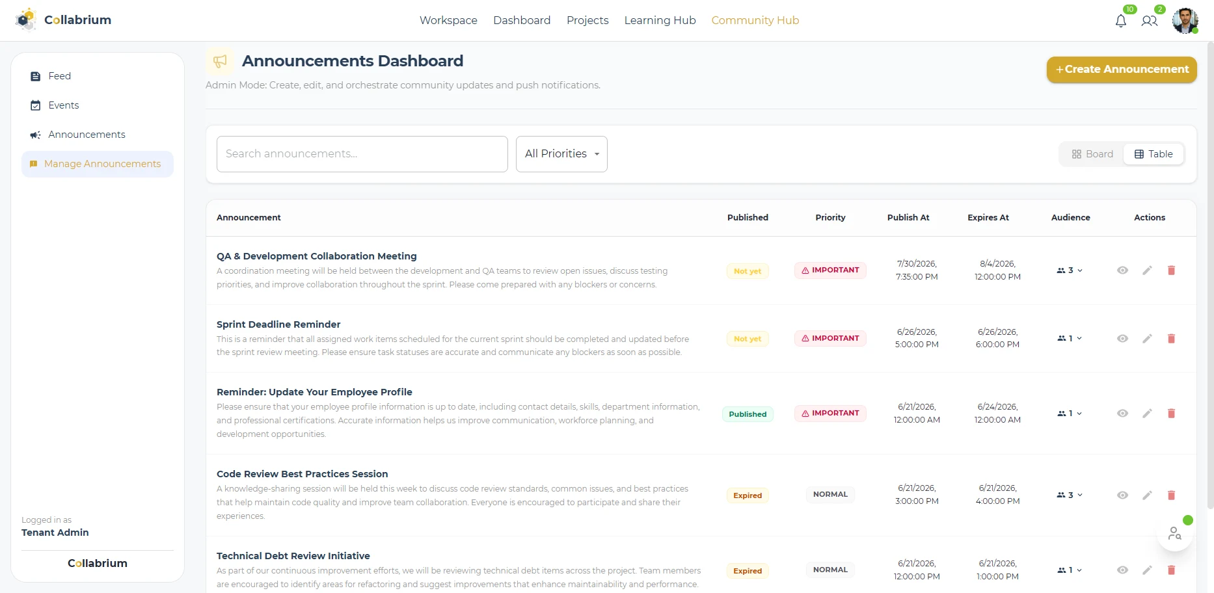Open the notifications bell icon
Image resolution: width=1214 pixels, height=593 pixels.
click(x=1120, y=21)
